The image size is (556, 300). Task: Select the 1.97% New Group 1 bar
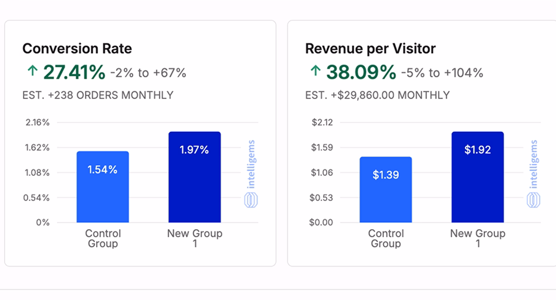[195, 177]
